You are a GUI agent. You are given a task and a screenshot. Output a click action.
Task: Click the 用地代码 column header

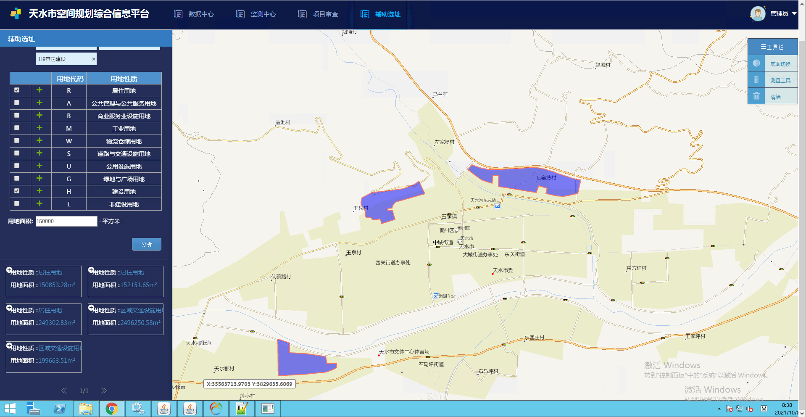click(x=70, y=79)
